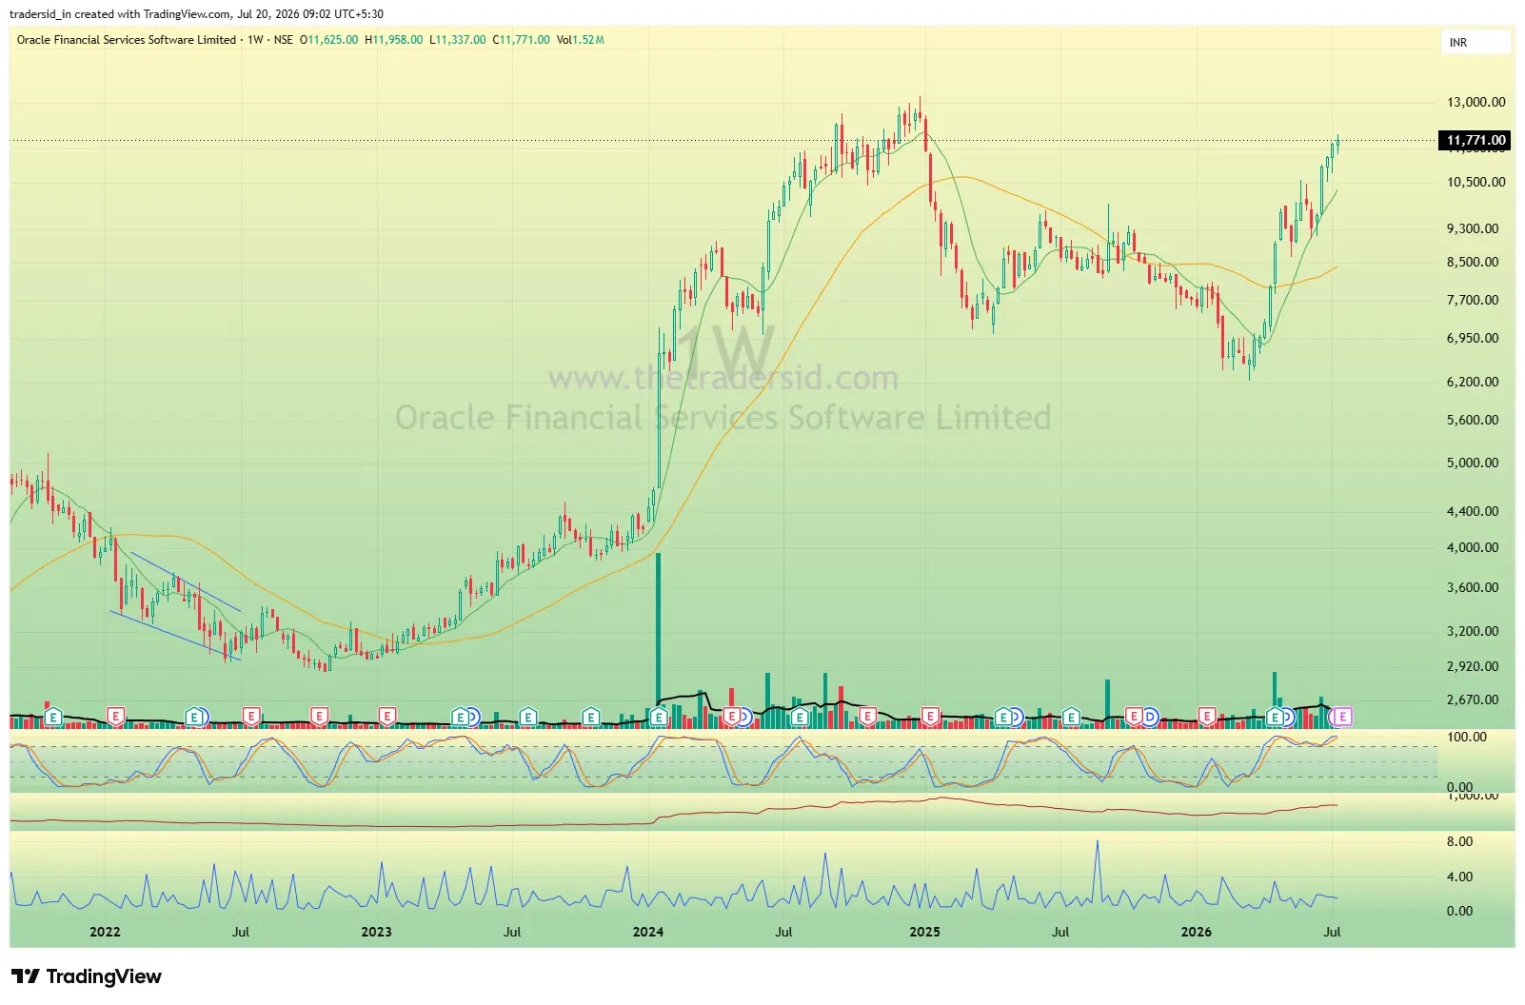
Task: Click the volume value 1.52 M
Action: [x=588, y=40]
